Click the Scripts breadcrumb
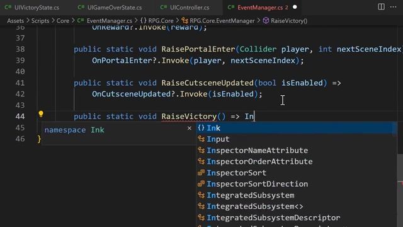403x227 pixels. 40,21
